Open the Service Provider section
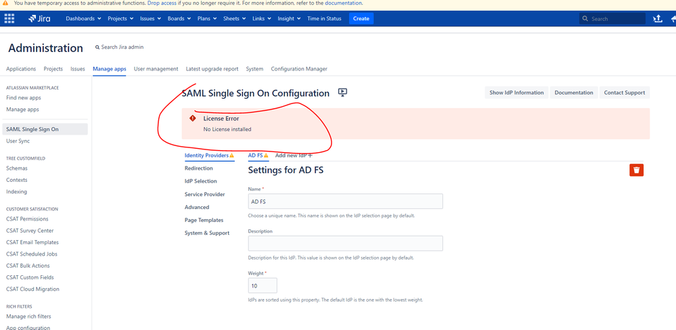 point(205,194)
